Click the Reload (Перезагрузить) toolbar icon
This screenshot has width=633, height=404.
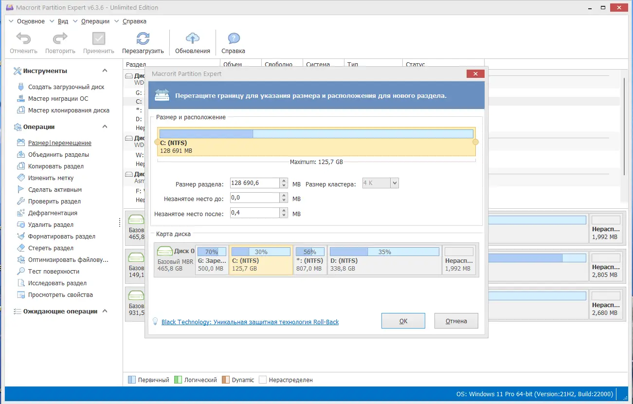tap(143, 39)
